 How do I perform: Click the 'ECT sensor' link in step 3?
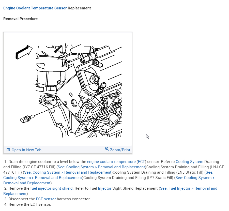46,199
